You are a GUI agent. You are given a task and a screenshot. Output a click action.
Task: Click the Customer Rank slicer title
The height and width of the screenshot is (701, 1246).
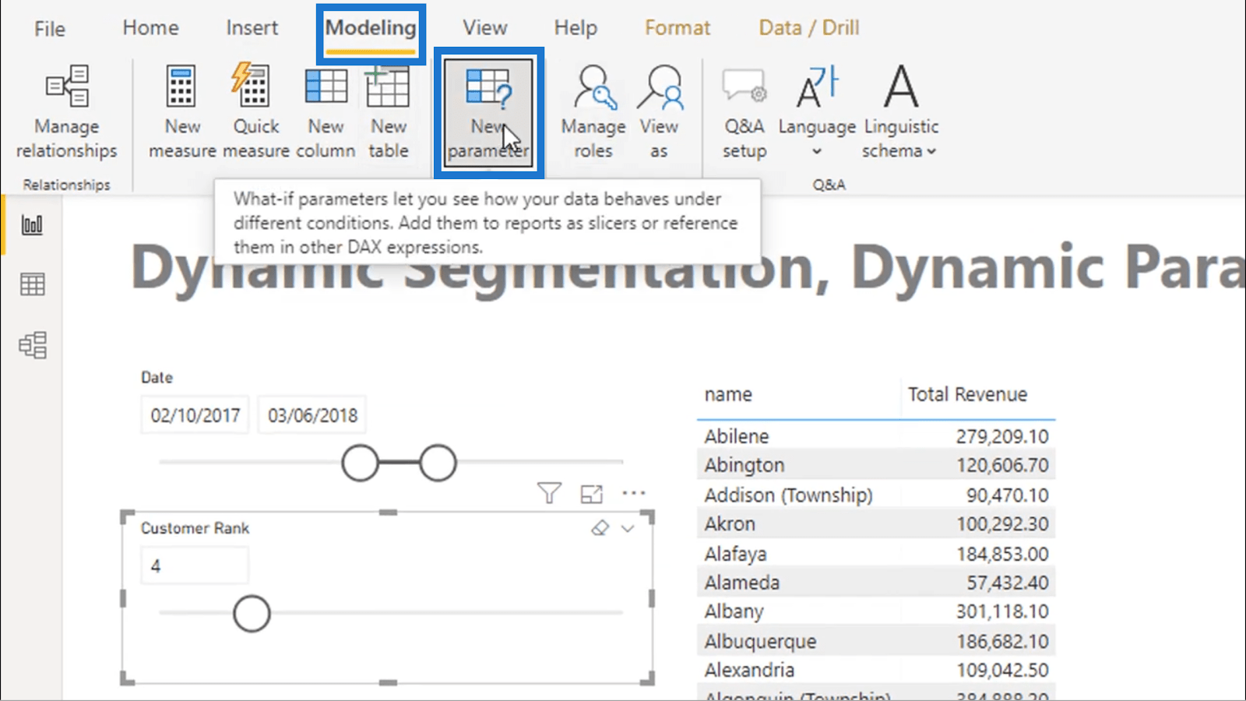[x=195, y=528]
